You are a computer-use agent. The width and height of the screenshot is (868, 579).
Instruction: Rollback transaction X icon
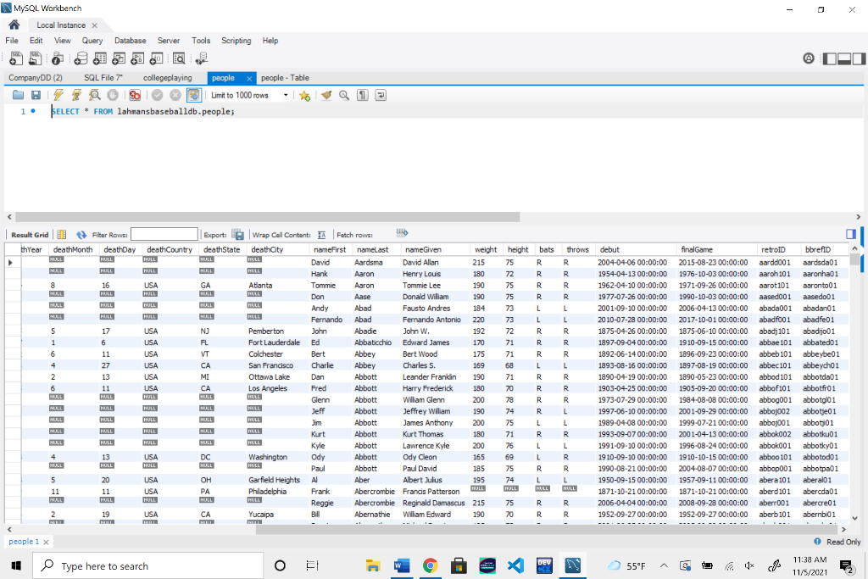[x=175, y=95]
